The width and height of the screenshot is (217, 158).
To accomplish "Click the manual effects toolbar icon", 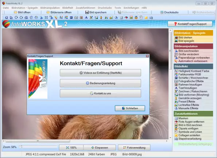I will click(116, 17).
